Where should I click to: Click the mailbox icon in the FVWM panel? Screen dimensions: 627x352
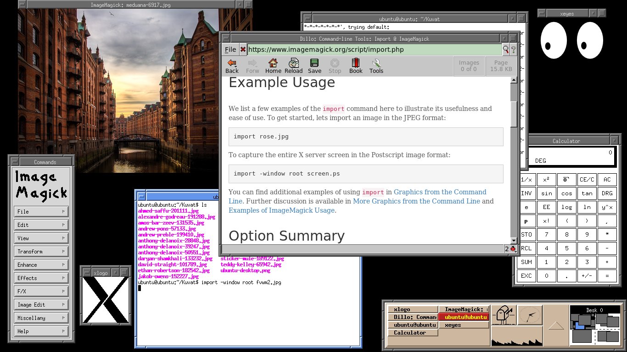tap(503, 315)
